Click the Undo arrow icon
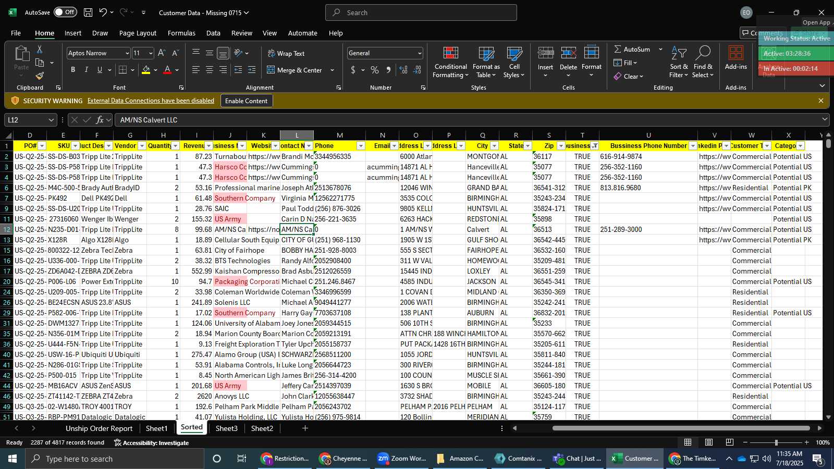The height and width of the screenshot is (469, 834). pos(103,13)
